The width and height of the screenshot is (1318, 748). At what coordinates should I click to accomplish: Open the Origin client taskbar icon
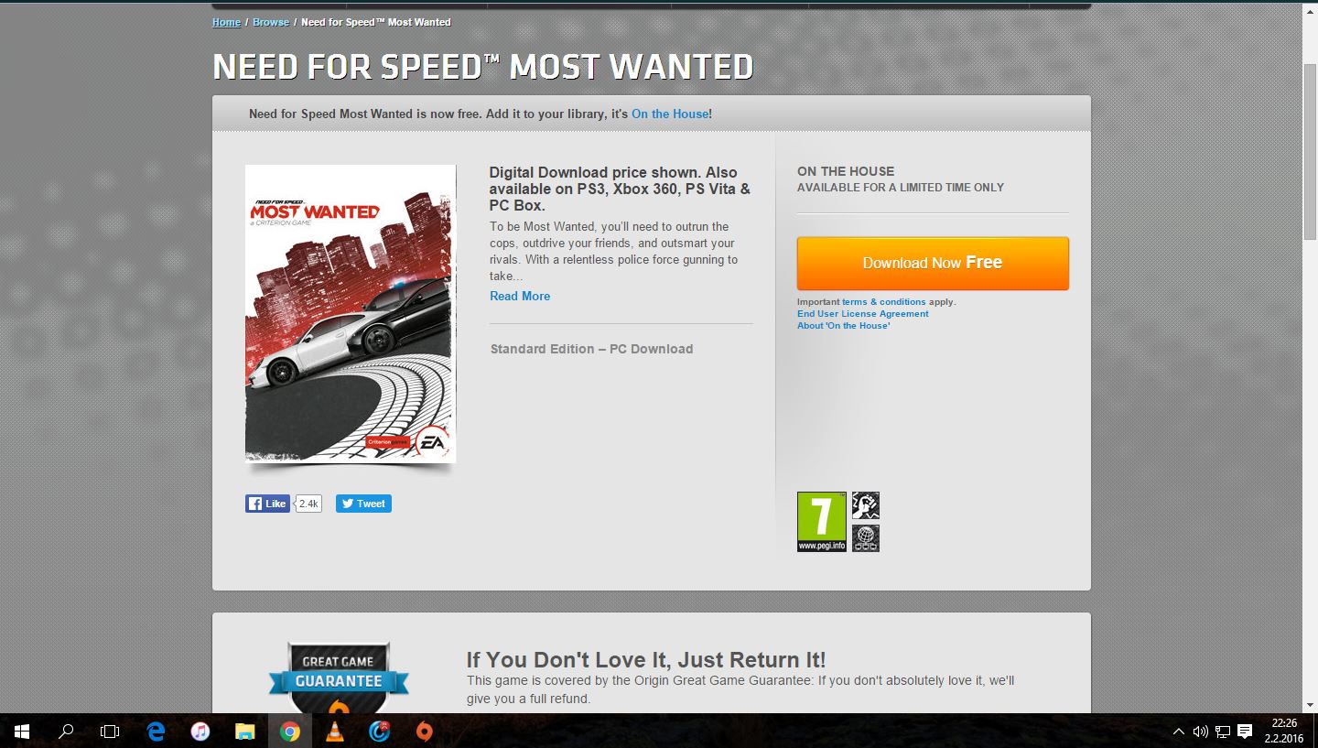coord(424,732)
